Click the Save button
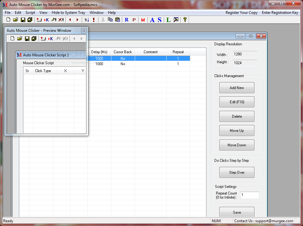 [237, 212]
